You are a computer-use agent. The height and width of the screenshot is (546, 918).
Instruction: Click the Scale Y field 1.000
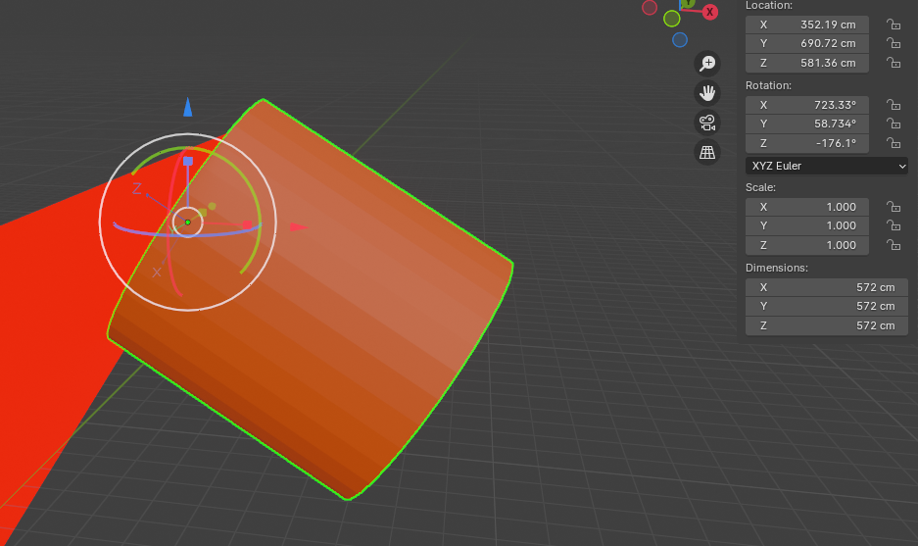pyautogui.click(x=806, y=225)
